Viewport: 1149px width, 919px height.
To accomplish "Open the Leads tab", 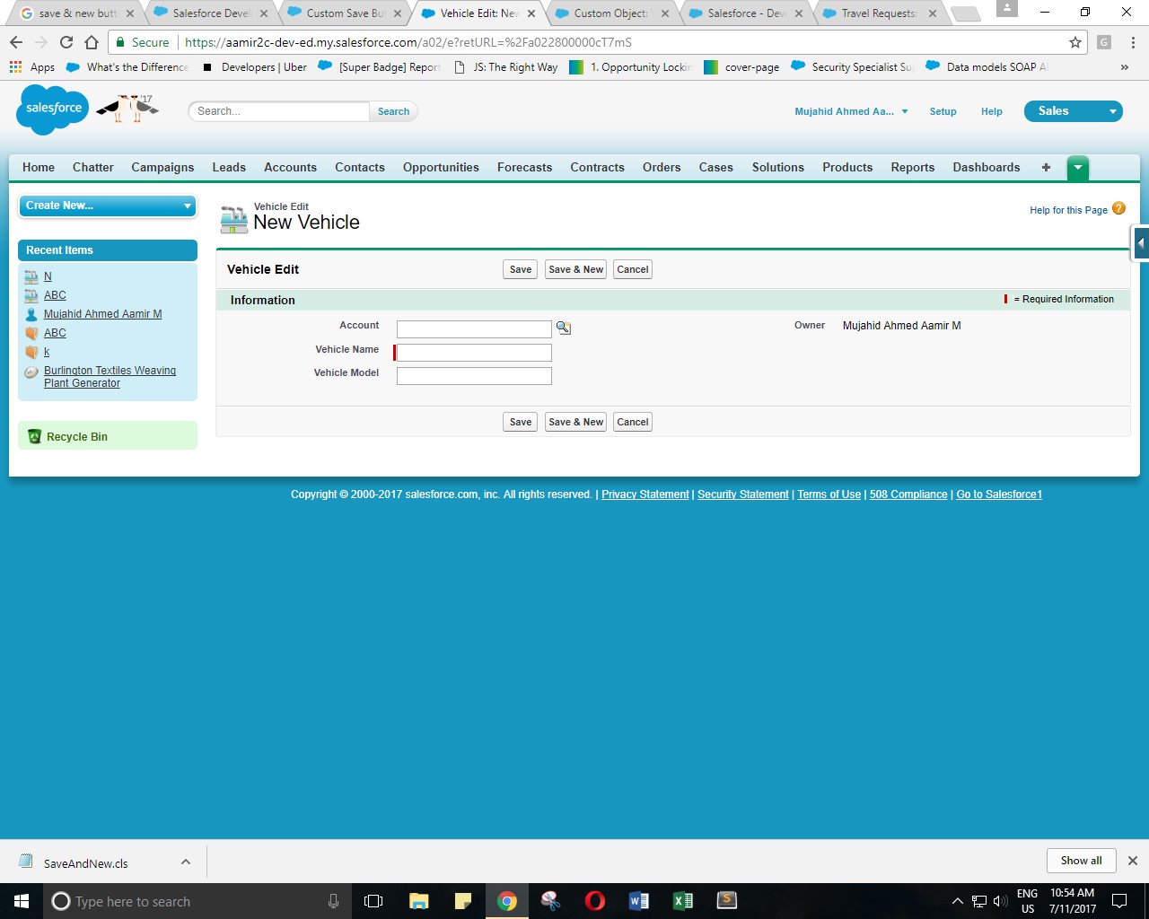I will point(229,167).
